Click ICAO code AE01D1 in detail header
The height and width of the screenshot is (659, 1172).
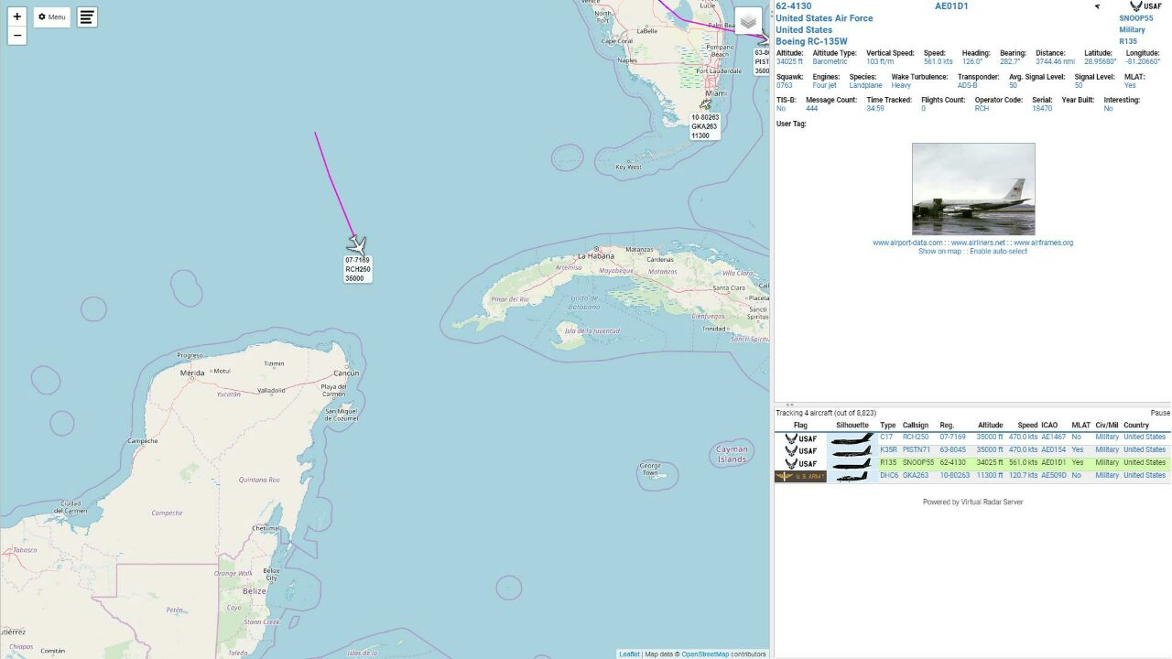(951, 6)
